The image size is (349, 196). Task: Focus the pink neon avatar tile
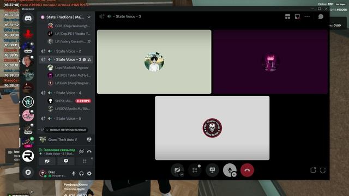point(270,62)
